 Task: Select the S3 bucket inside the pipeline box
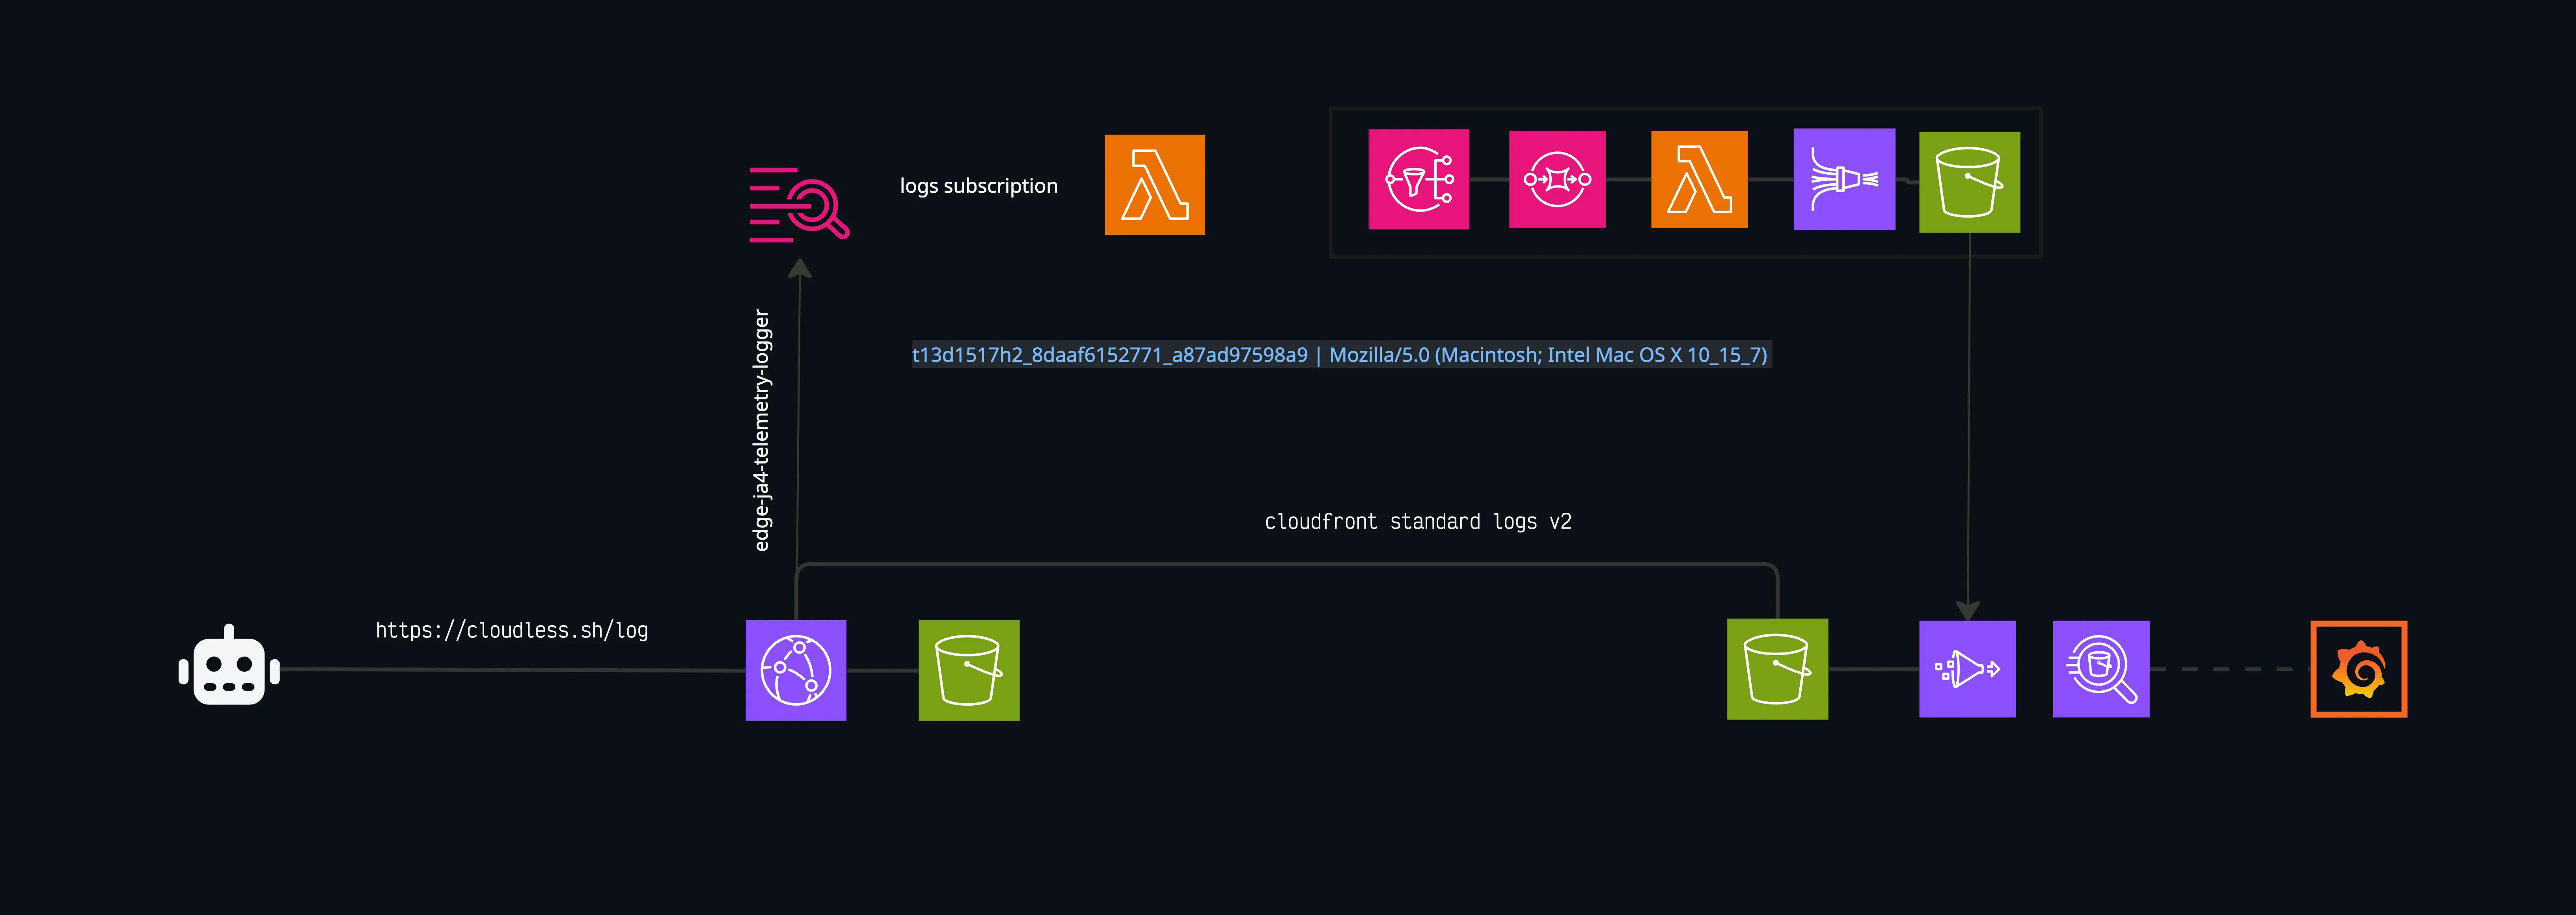click(x=1970, y=182)
